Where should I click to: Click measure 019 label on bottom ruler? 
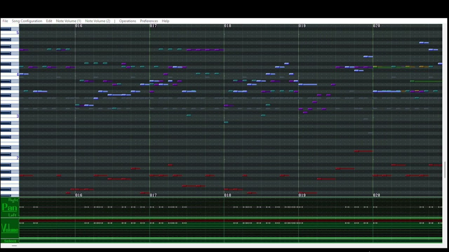tap(302, 195)
